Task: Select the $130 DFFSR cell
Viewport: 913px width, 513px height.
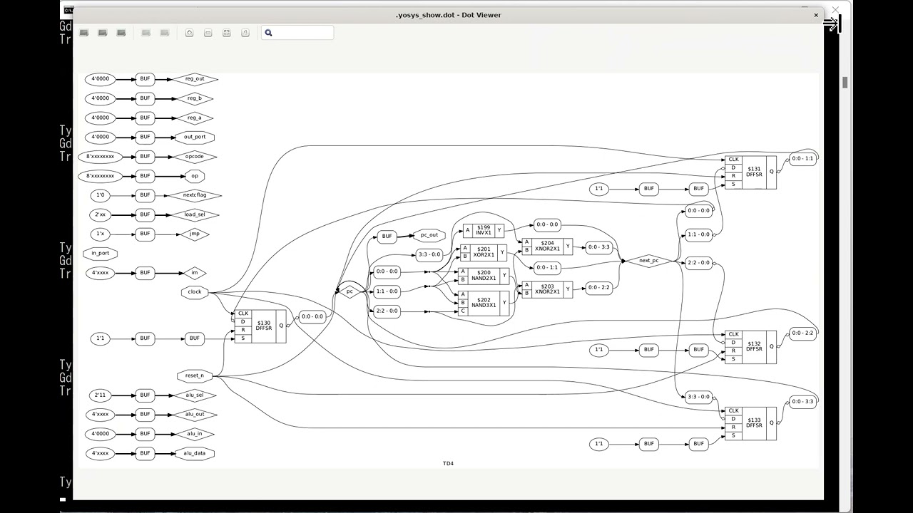Action: point(260,326)
